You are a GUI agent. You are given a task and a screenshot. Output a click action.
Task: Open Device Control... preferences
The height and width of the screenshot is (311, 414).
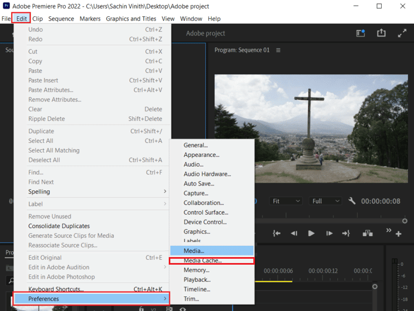coord(212,222)
